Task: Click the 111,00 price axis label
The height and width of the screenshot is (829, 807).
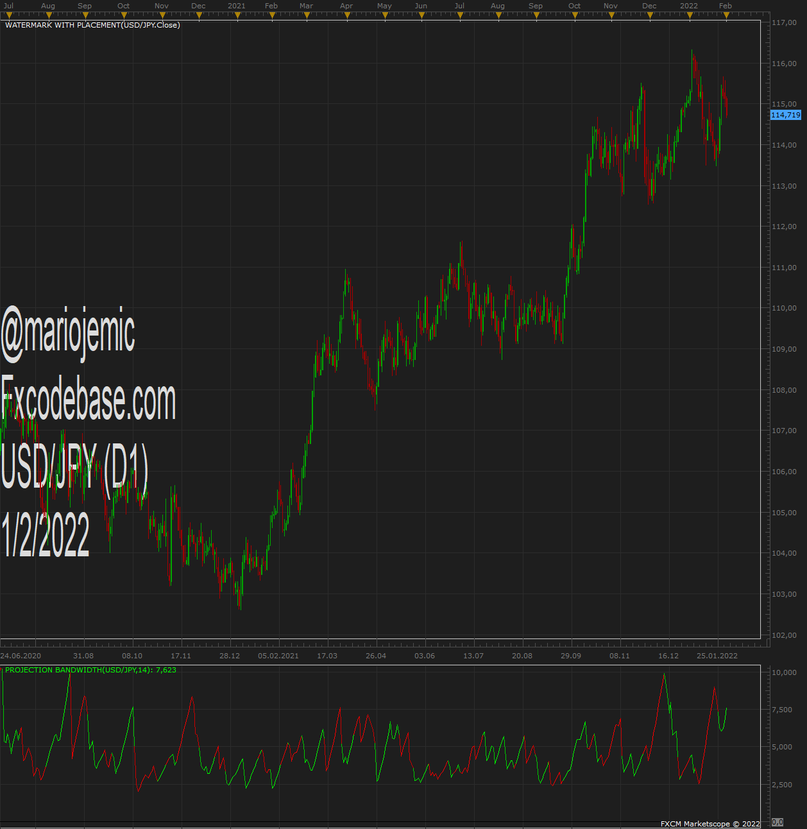Action: [x=784, y=268]
